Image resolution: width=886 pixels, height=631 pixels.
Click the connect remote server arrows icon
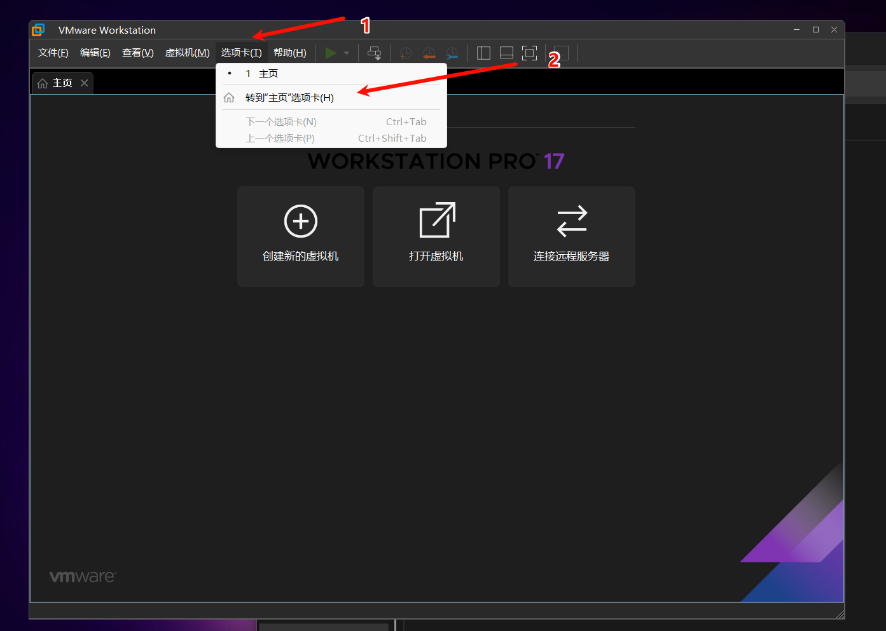click(572, 221)
